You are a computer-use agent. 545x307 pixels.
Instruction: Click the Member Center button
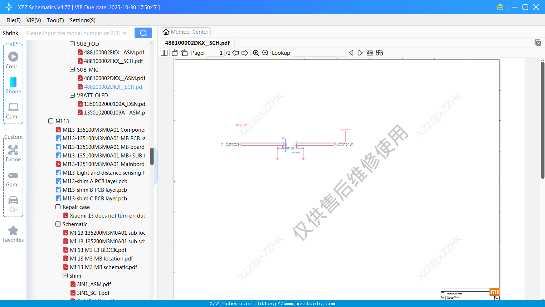pyautogui.click(x=185, y=31)
